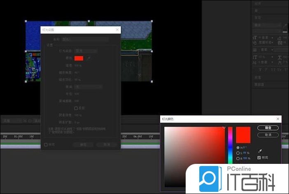Toggle the preview checkbox at the bottom of light settings

[46, 144]
